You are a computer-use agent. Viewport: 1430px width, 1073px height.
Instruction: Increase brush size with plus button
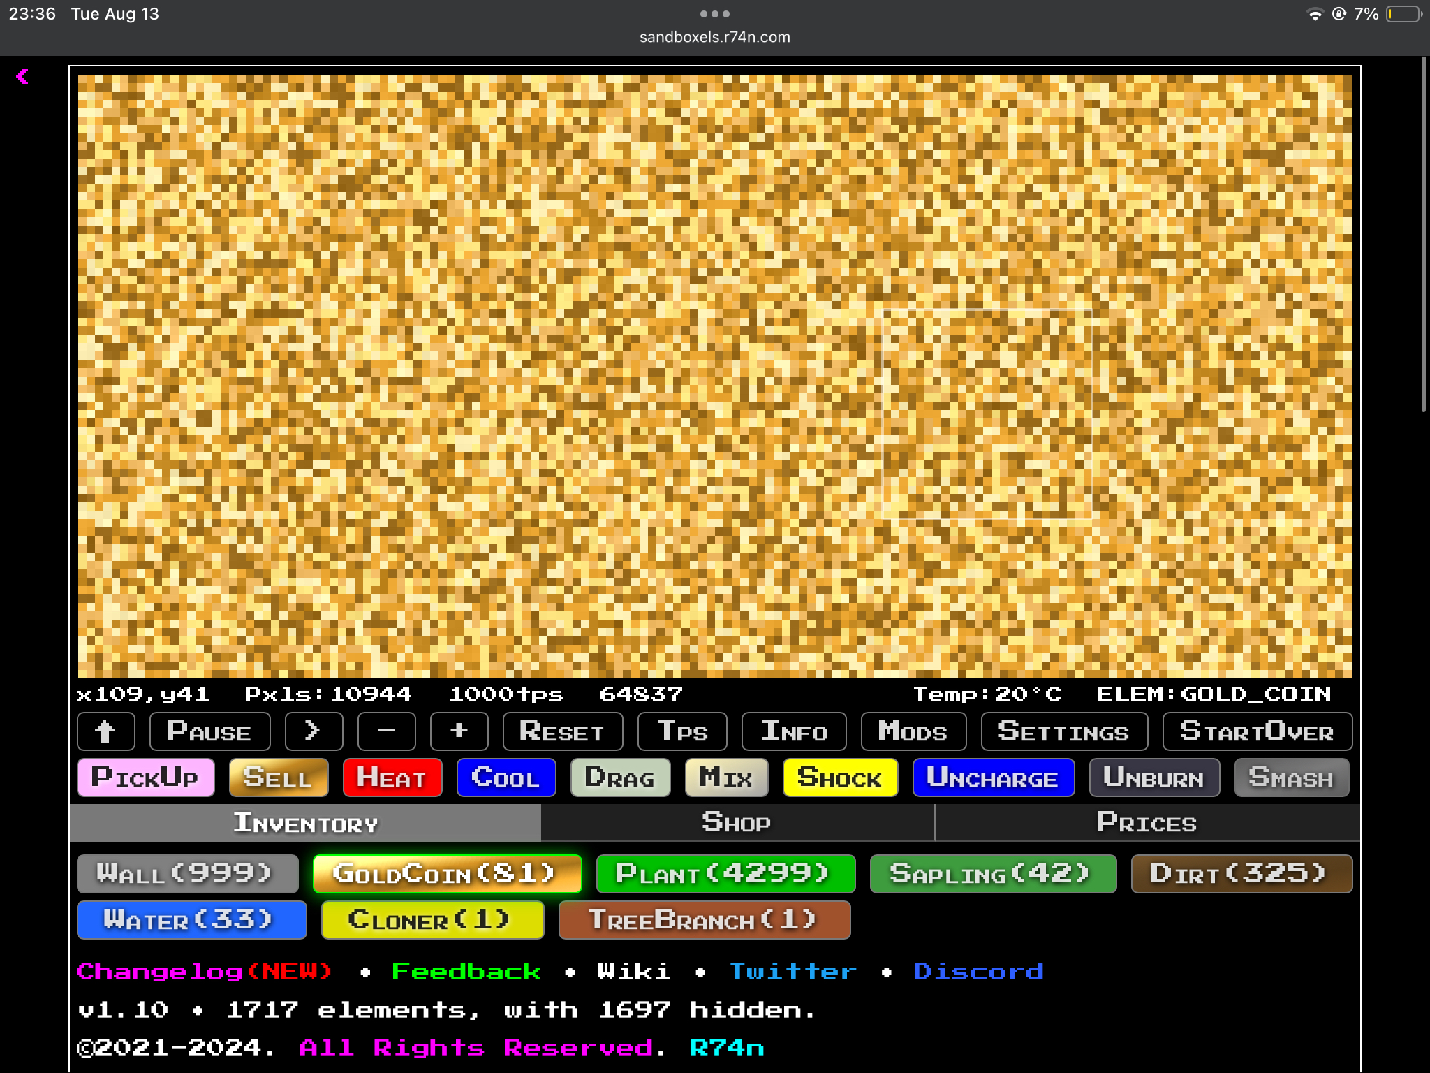click(x=459, y=731)
